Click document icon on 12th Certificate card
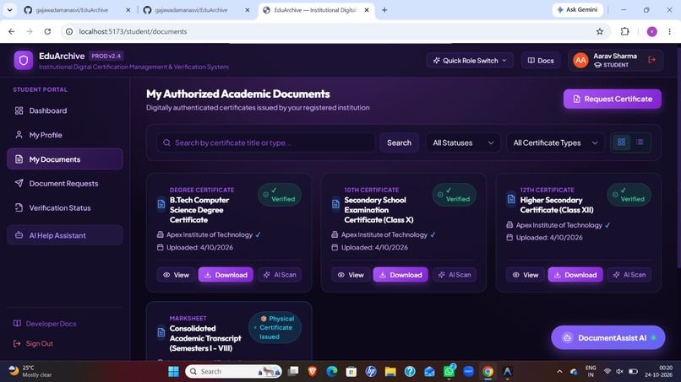 (x=510, y=199)
